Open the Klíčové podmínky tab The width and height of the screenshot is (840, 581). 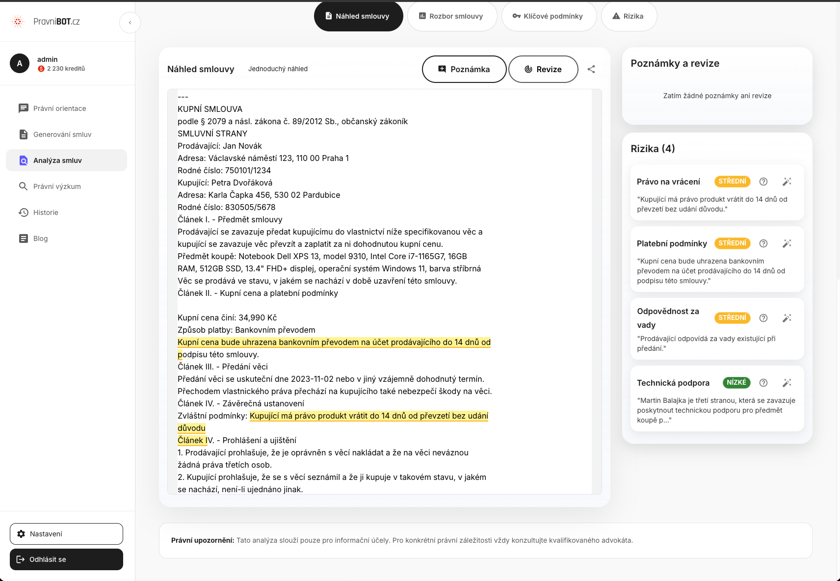click(x=549, y=16)
